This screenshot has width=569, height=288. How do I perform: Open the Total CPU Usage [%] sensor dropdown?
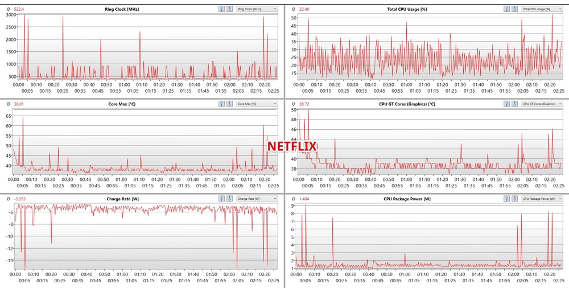click(x=542, y=9)
